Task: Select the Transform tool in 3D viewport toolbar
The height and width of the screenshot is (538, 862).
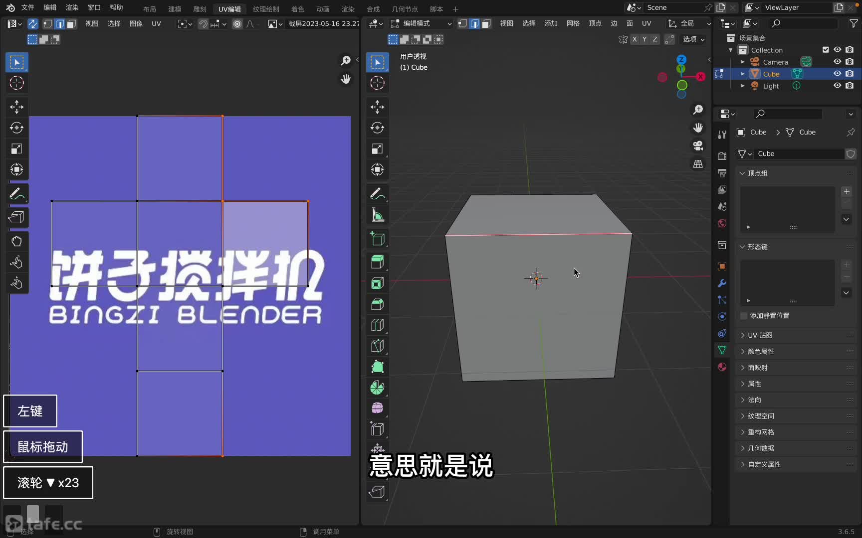Action: click(378, 169)
